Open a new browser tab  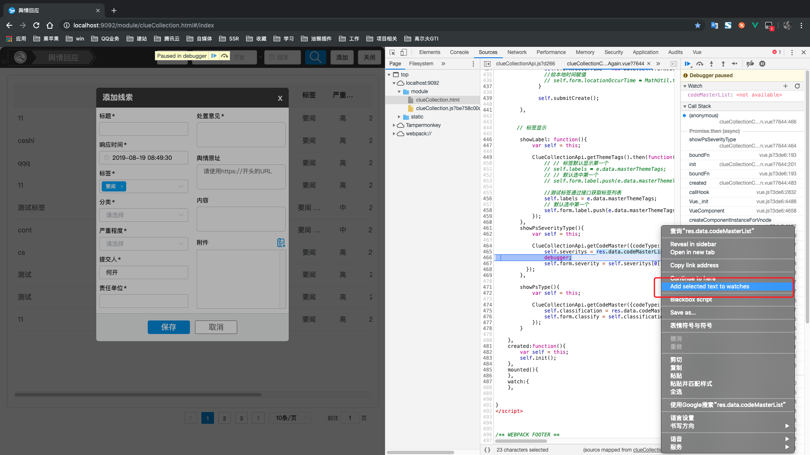click(114, 11)
